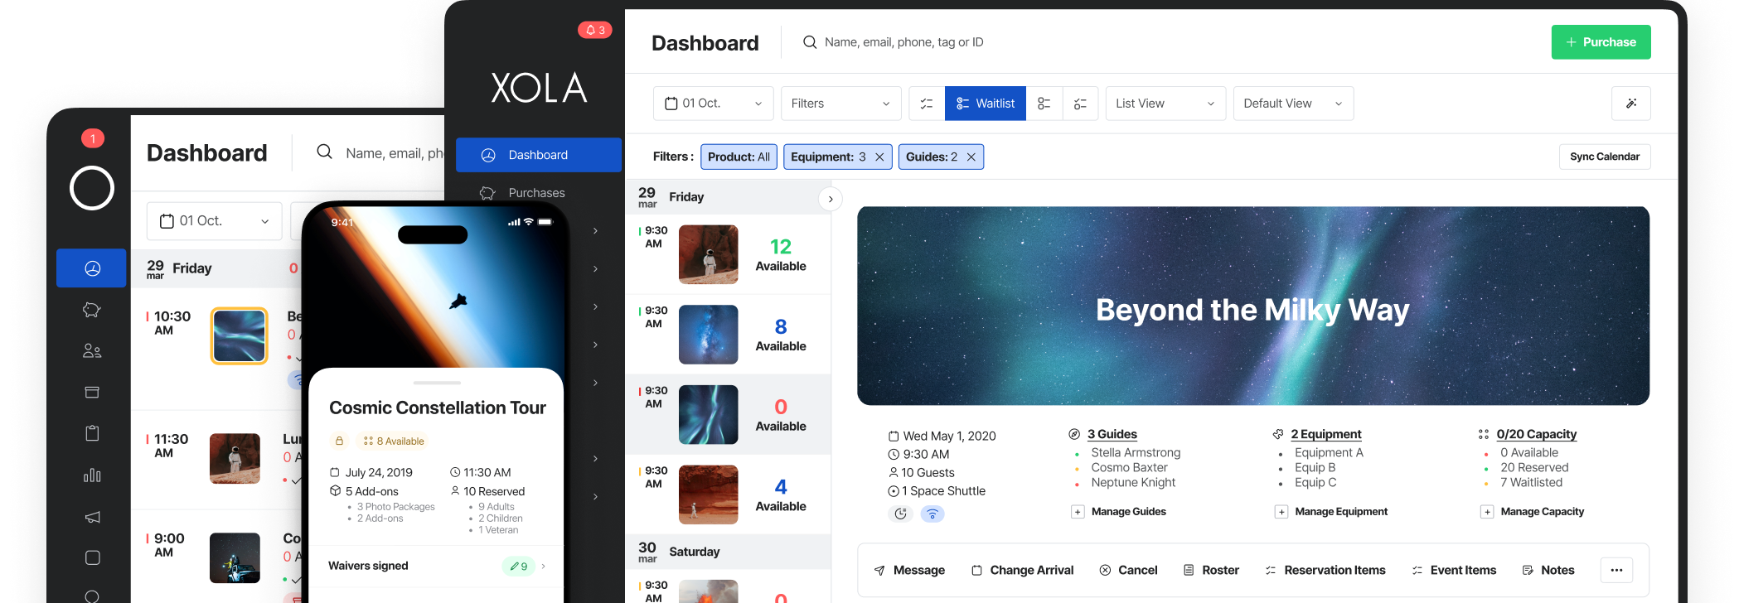Remove the Equipment: 3 filter chip
Image resolution: width=1739 pixels, height=603 pixels.
tap(879, 157)
